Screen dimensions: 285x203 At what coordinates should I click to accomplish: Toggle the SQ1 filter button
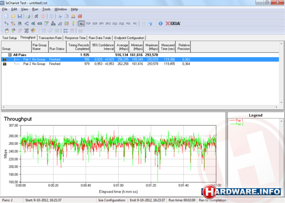tap(115, 23)
